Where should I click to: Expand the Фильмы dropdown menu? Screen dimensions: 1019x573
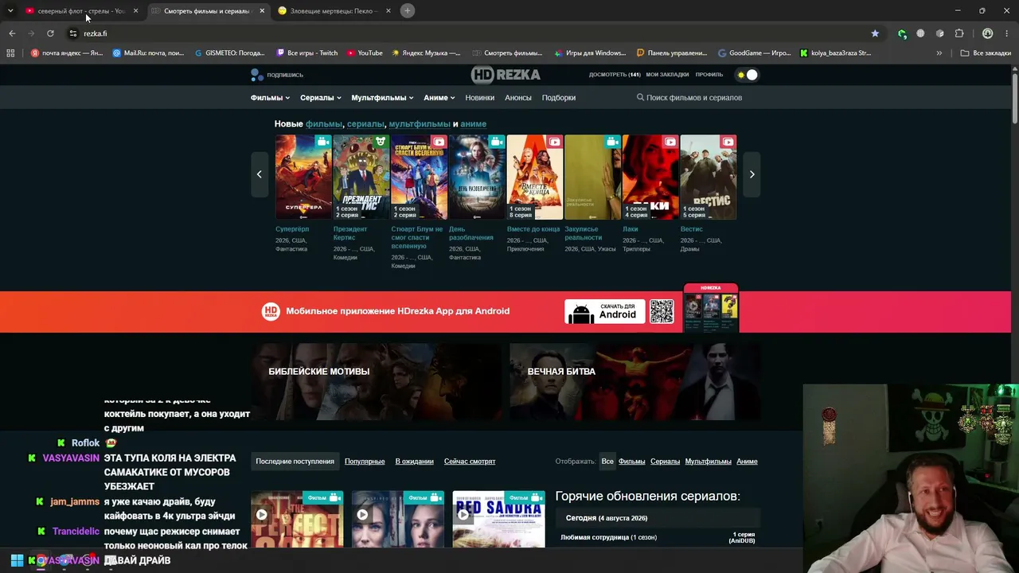271,98
